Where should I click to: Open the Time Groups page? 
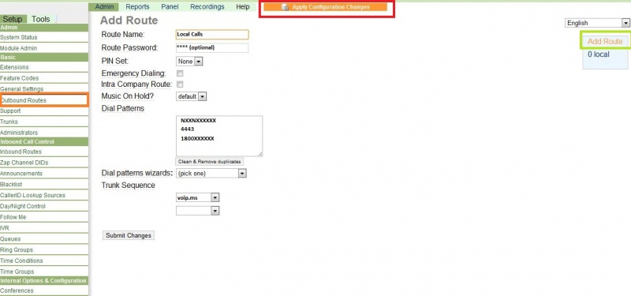tap(44, 272)
